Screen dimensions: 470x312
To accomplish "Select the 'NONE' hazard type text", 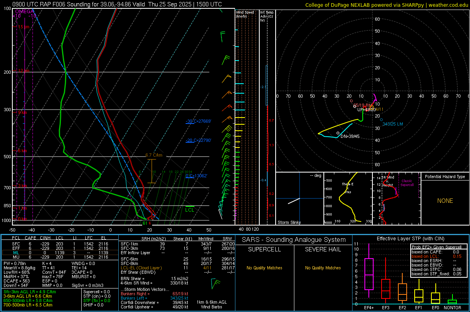I will coord(445,201).
